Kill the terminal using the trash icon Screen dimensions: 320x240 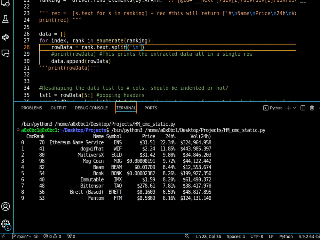coord(312,108)
